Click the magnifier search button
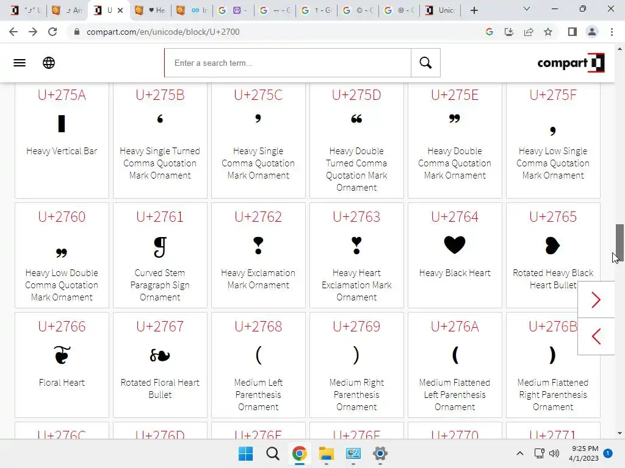Image resolution: width=625 pixels, height=468 pixels. coord(425,63)
